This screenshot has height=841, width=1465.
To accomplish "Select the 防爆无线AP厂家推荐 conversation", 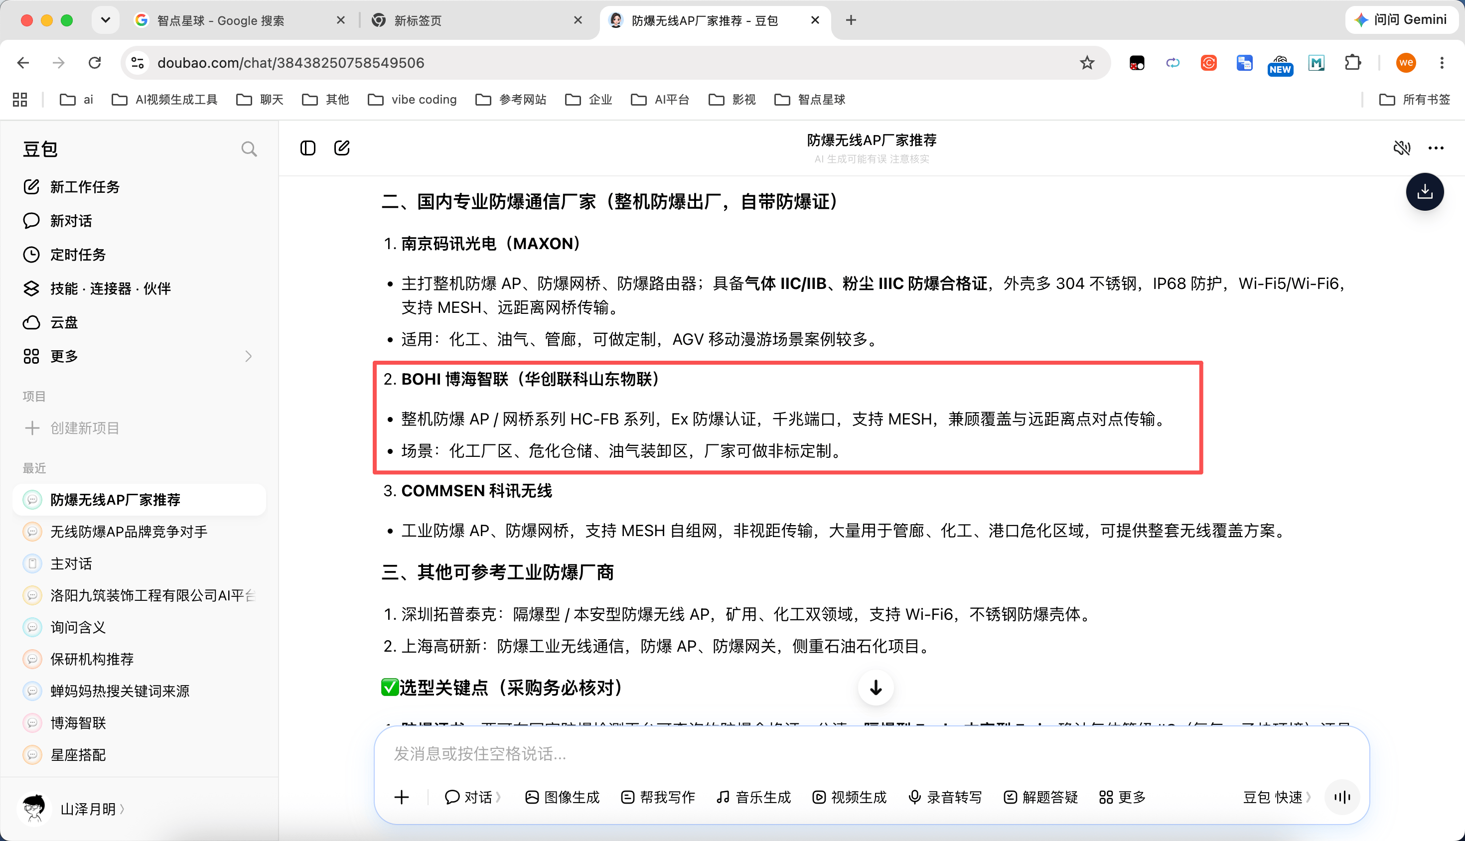I will coord(139,500).
